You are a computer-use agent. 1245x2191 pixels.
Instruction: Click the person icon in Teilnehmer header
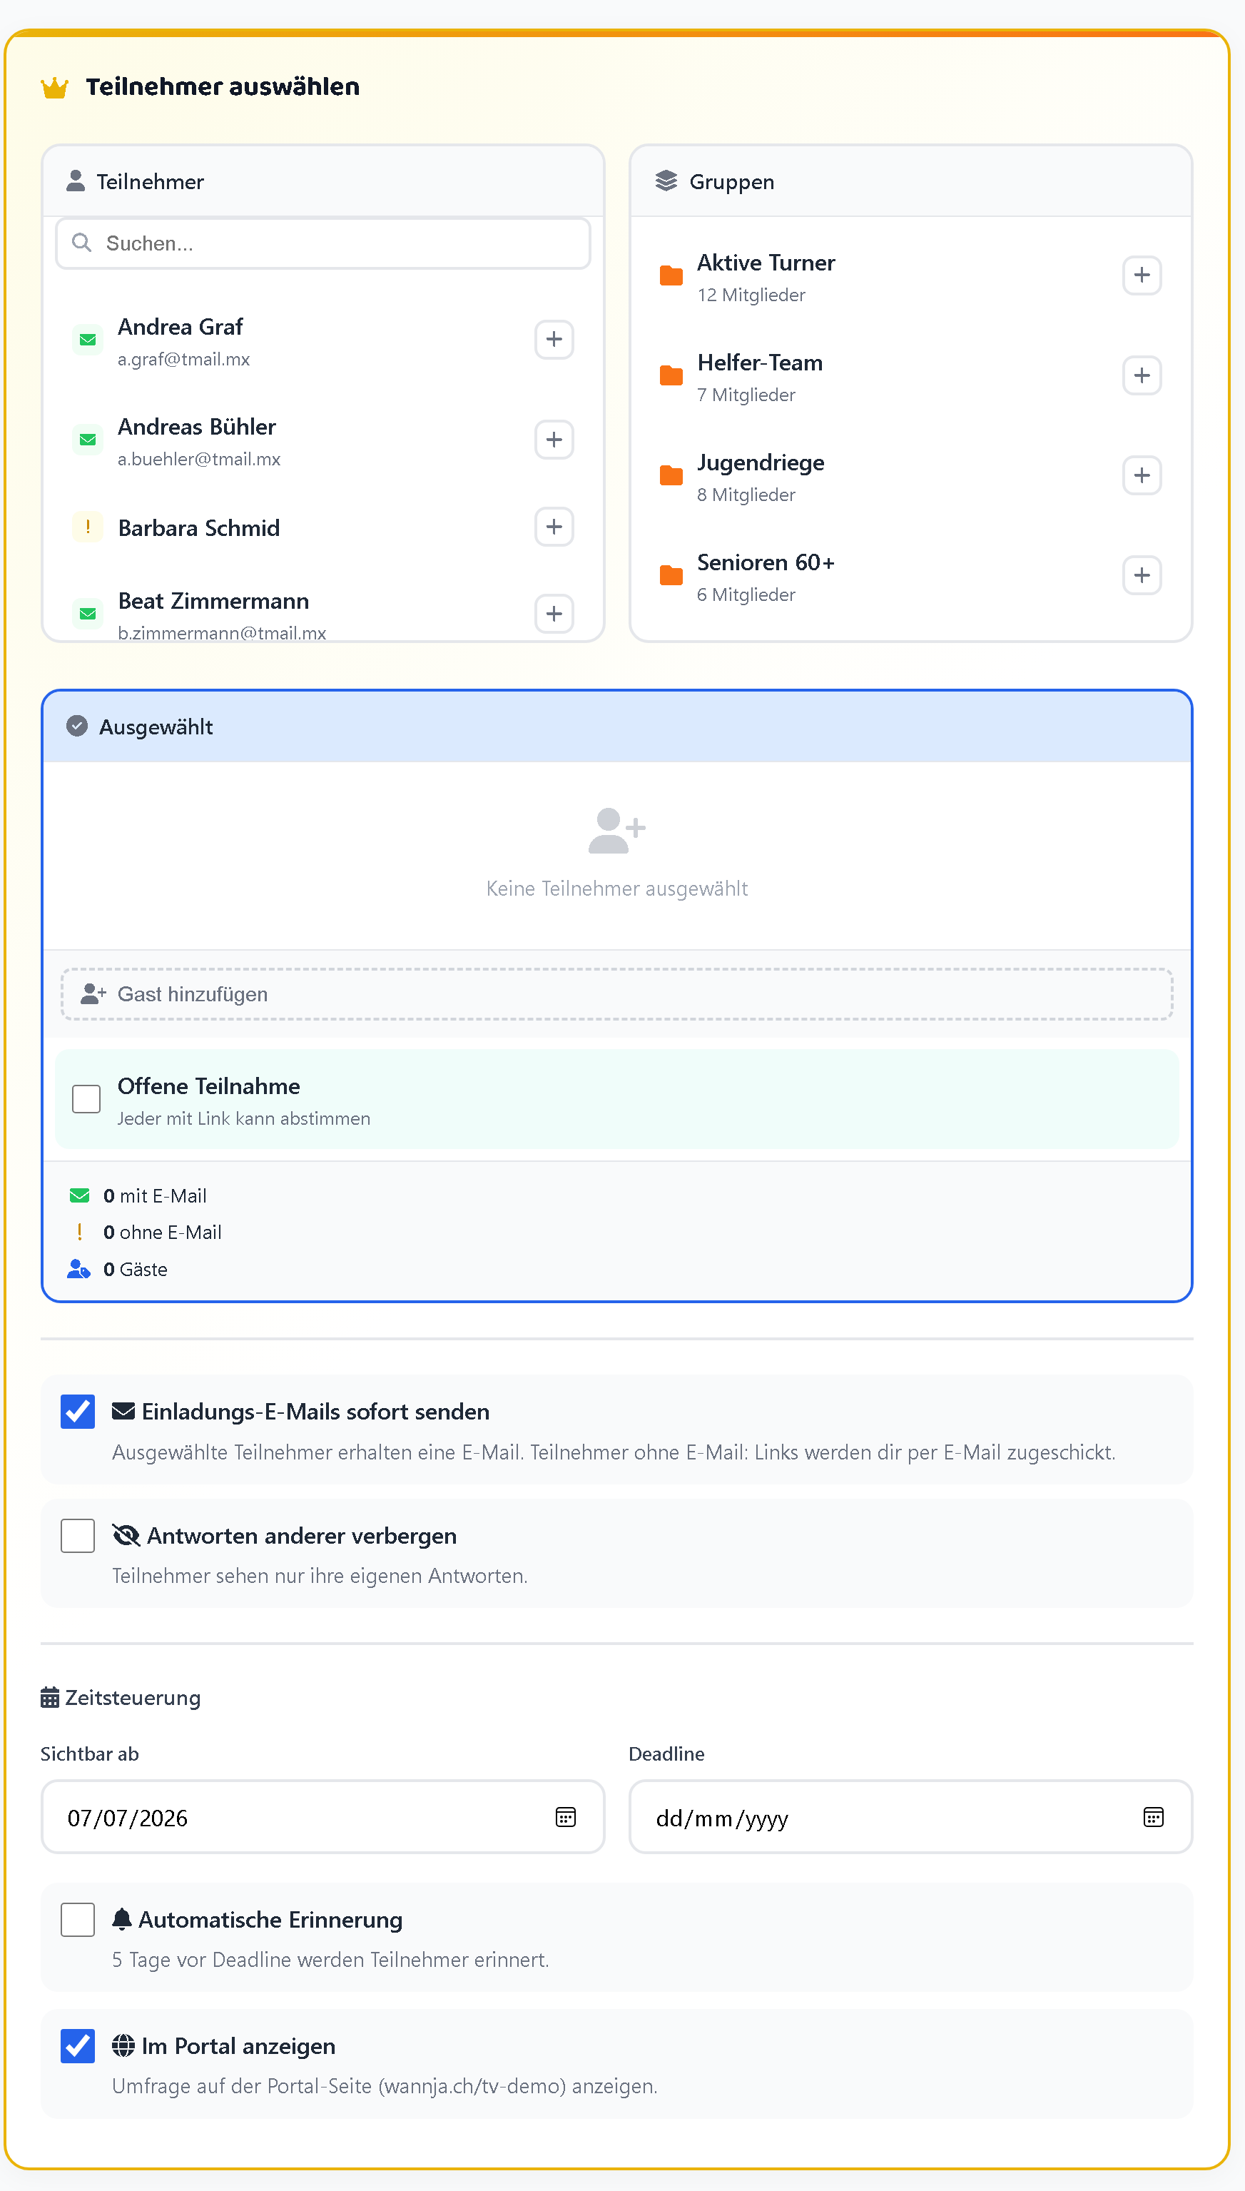click(76, 181)
